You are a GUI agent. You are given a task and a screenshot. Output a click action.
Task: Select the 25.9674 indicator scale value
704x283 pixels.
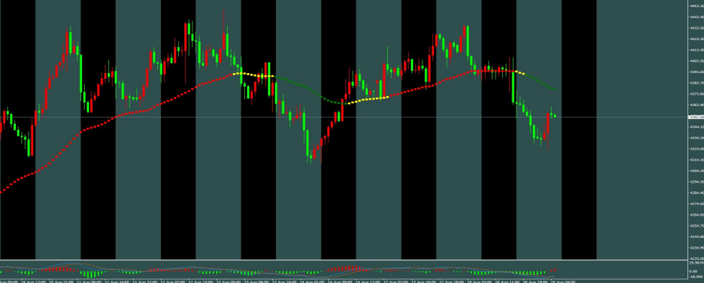(697, 264)
